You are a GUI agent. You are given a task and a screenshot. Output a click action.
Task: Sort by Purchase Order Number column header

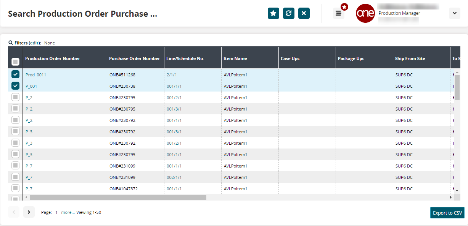(134, 58)
